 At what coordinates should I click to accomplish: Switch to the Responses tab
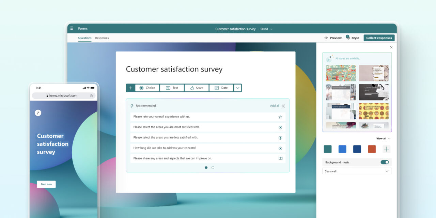[x=102, y=38]
